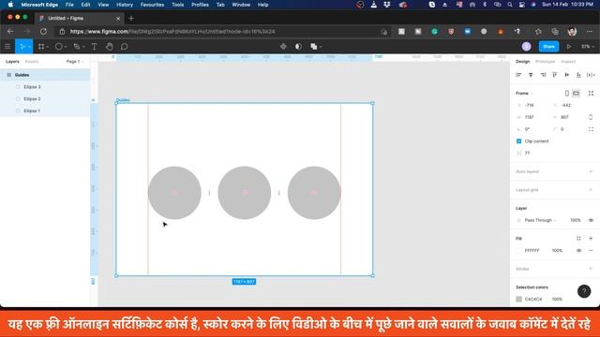Open the Pen tool dropdown arrow
Screen dimensions: 600x337
(x=83, y=47)
